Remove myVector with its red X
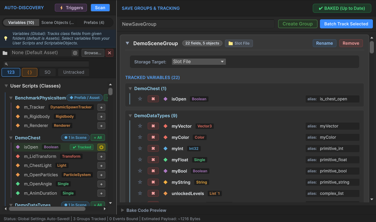Image resolution: width=376 pixels, height=222 pixels. 153,126
